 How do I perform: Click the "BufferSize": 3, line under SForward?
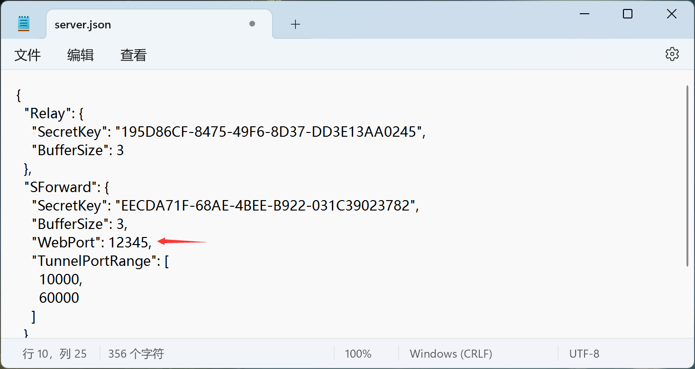pyautogui.click(x=80, y=224)
